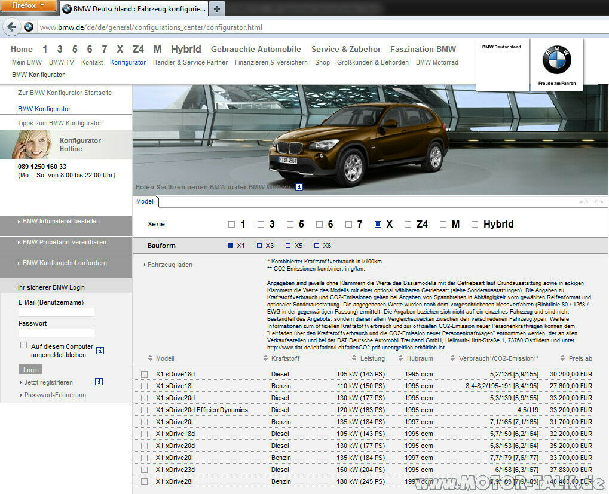
Task: Enable the Z4 series checkbox
Action: coord(409,224)
